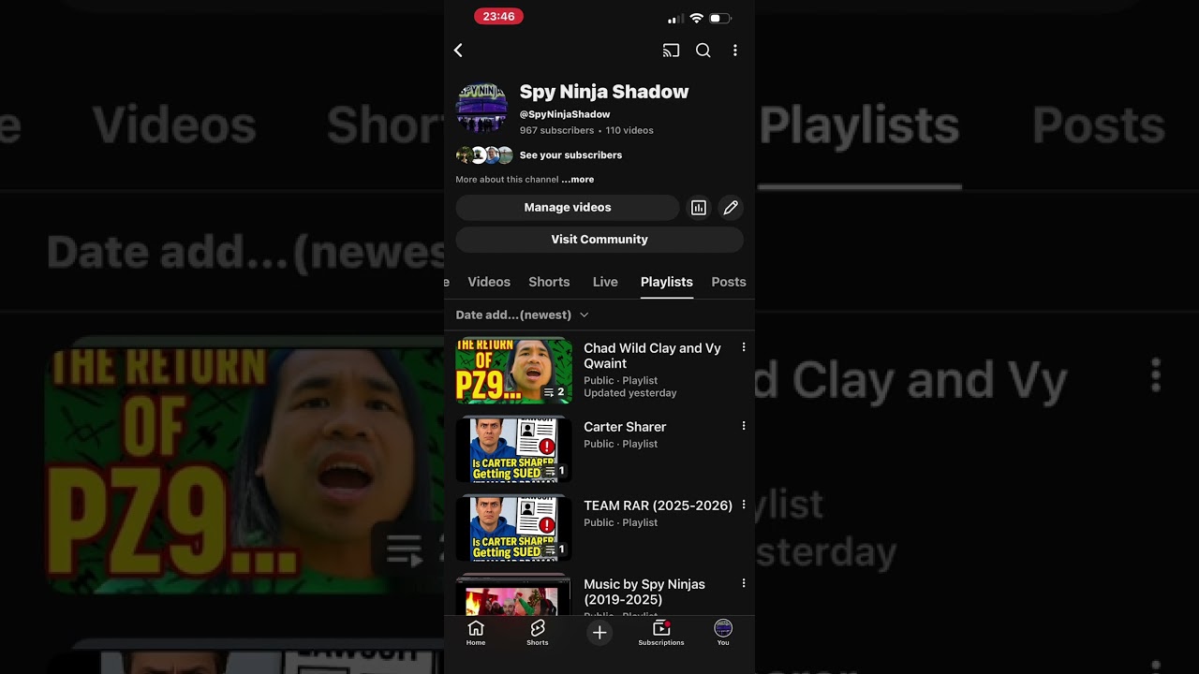Open options for TEAM RAR playlist
This screenshot has height=674, width=1199.
coord(744,505)
